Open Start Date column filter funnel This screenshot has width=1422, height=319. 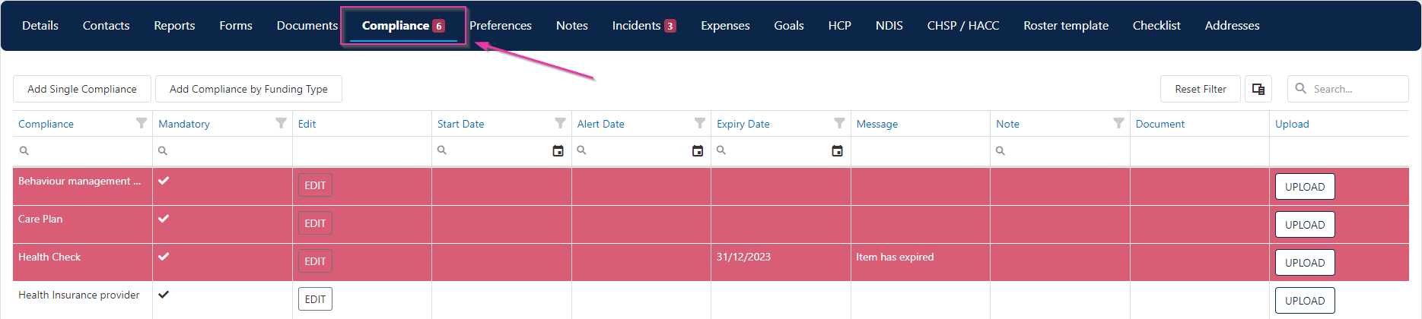(560, 123)
